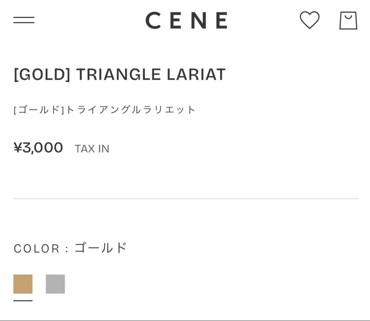Click the ¥3,000 price
The height and width of the screenshot is (321, 370).
tap(38, 148)
